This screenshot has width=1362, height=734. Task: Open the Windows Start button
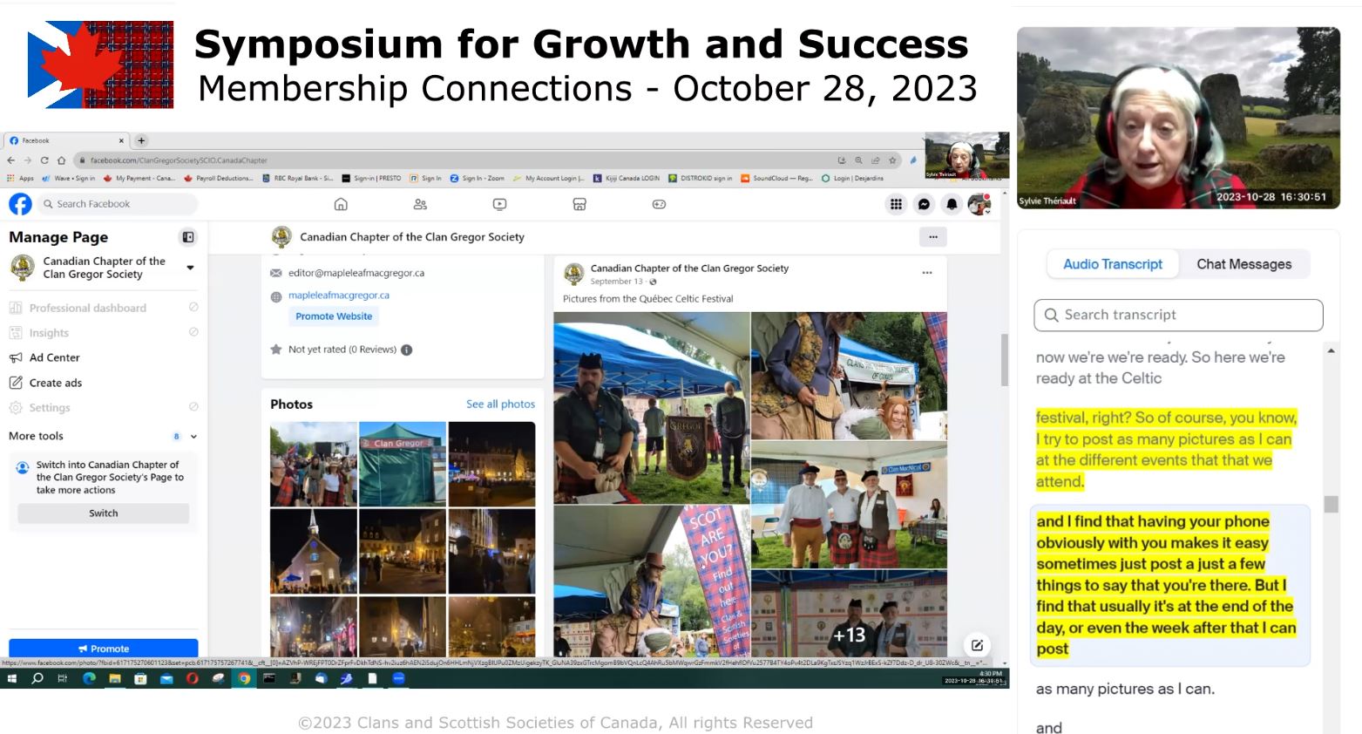click(x=12, y=678)
